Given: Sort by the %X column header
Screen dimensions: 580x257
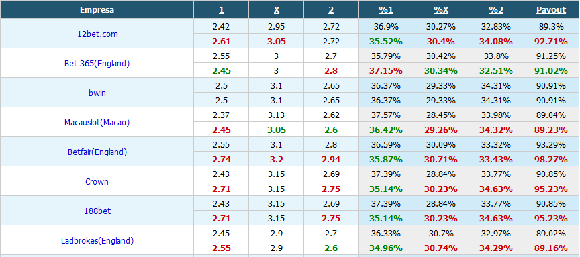Looking at the screenshot, I should (441, 10).
